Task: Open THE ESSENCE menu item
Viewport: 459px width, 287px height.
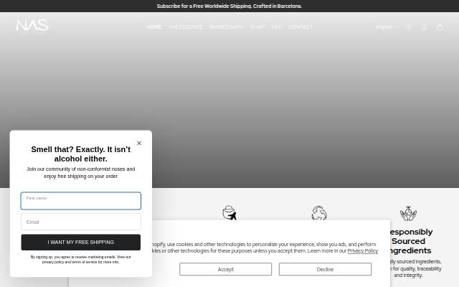Action: (186, 27)
